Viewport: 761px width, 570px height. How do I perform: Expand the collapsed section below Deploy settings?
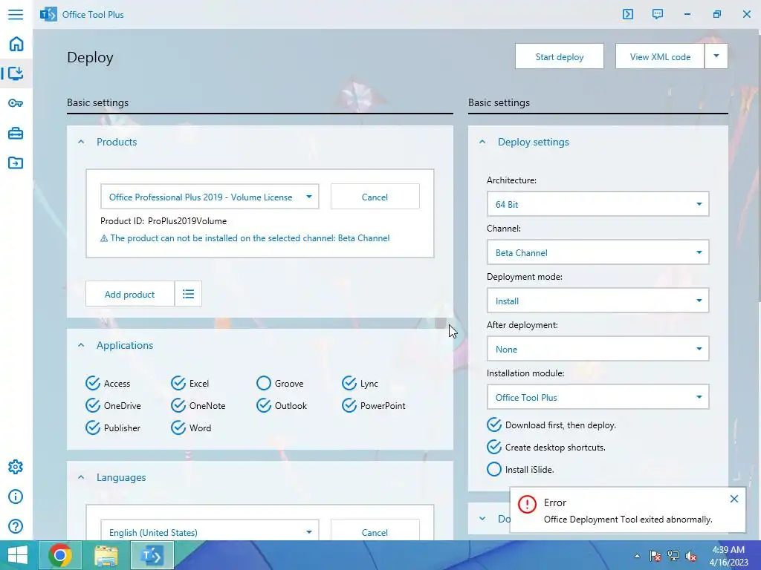(x=482, y=519)
